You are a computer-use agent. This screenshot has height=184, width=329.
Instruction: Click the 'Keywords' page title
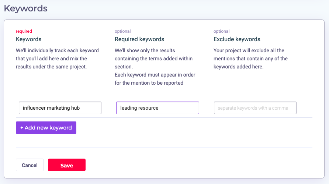point(26,8)
